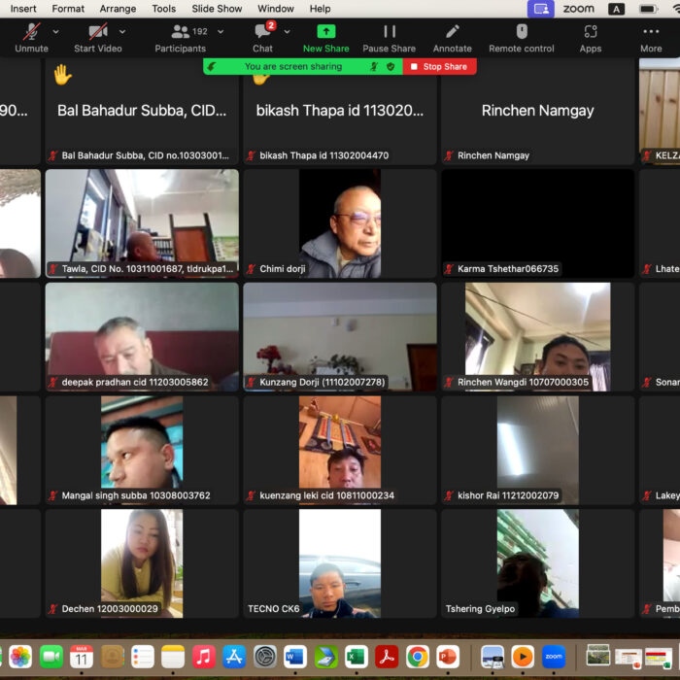
Task: Open PowerPoint in Dock
Action: (x=448, y=657)
